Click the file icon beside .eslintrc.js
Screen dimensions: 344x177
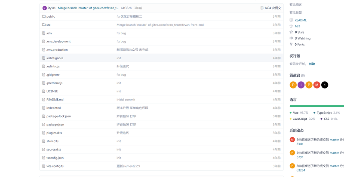click(x=44, y=66)
